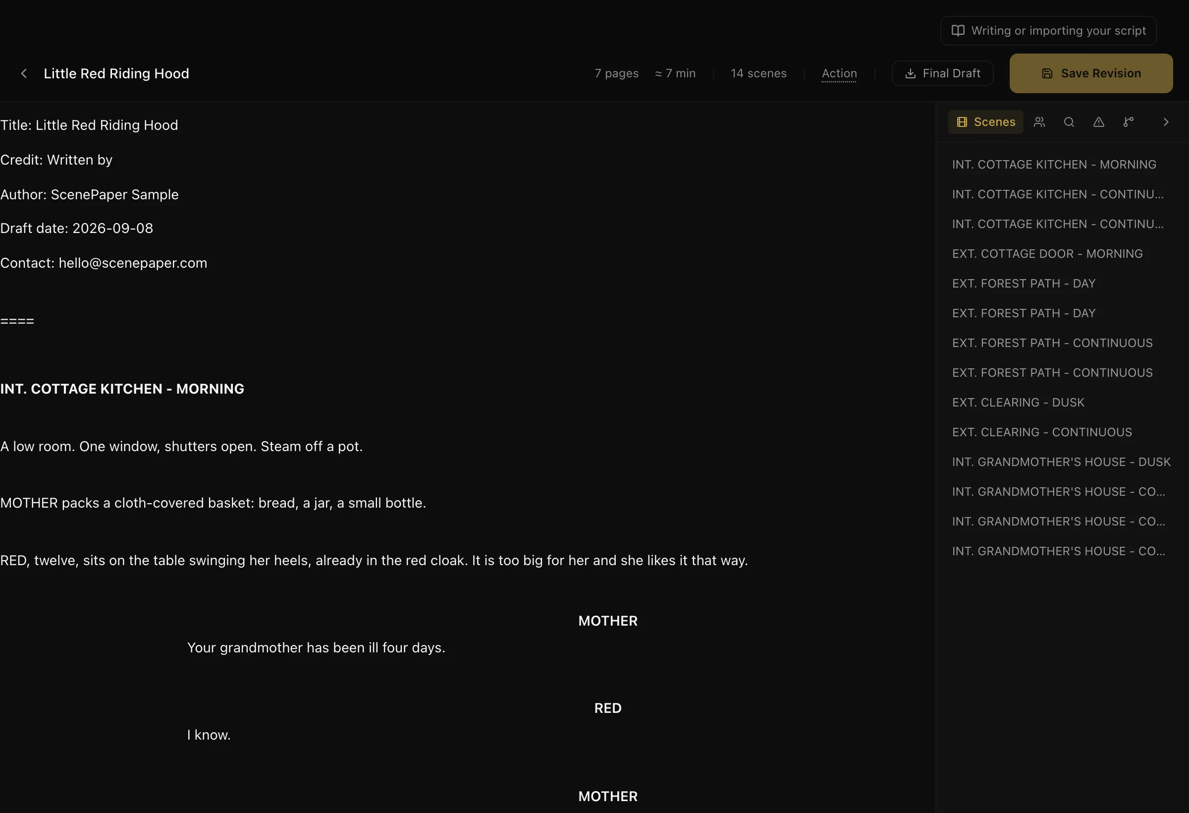Click the Credit: Written by line
The width and height of the screenshot is (1189, 813).
click(56, 160)
